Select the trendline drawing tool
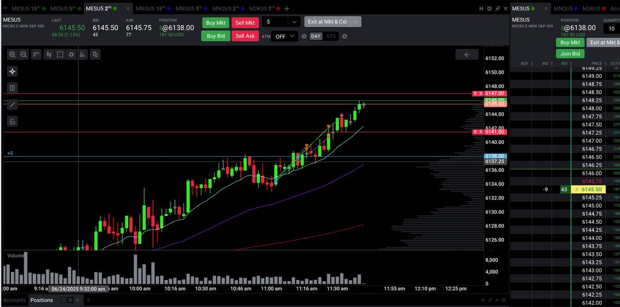The height and width of the screenshot is (307, 620). pos(12,104)
